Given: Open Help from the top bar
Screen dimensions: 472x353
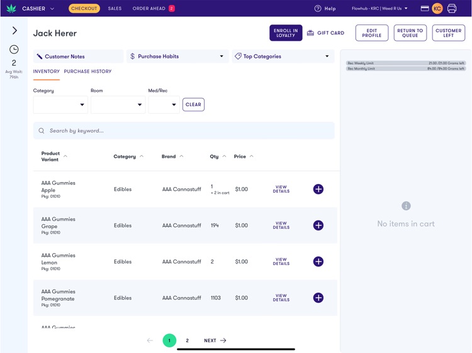Looking at the screenshot, I should click(325, 8).
